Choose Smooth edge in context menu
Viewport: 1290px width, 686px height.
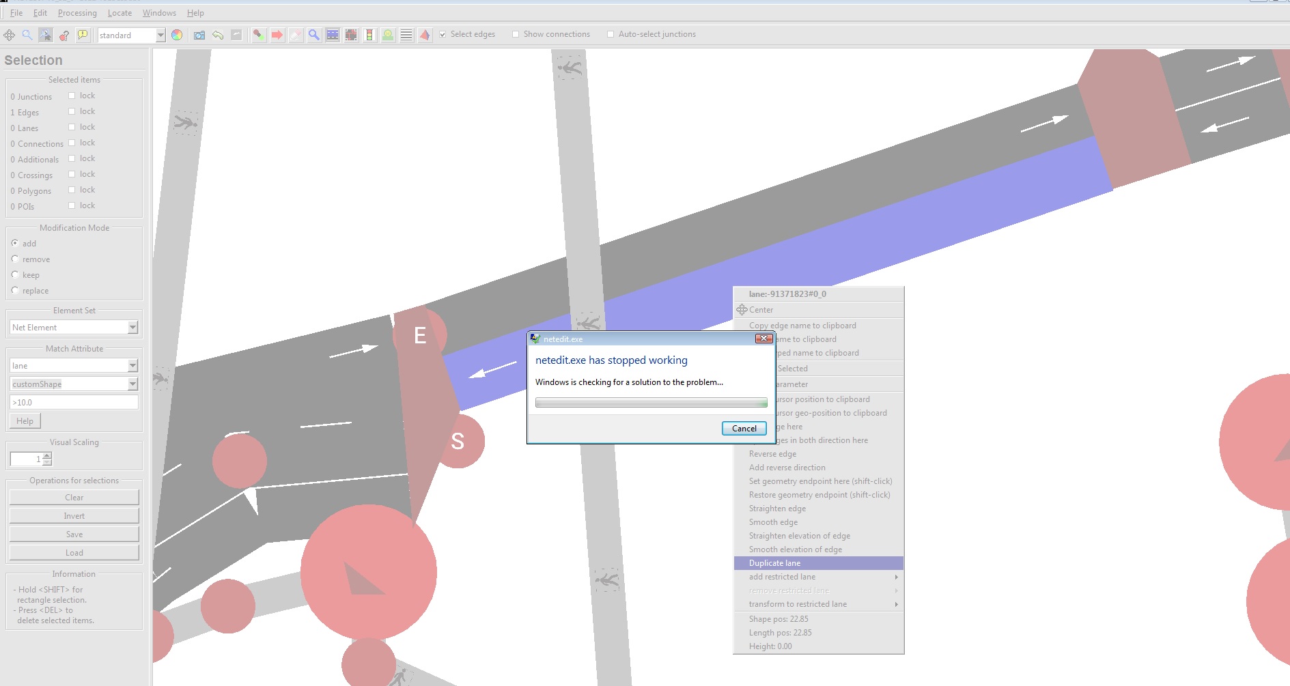coord(819,522)
